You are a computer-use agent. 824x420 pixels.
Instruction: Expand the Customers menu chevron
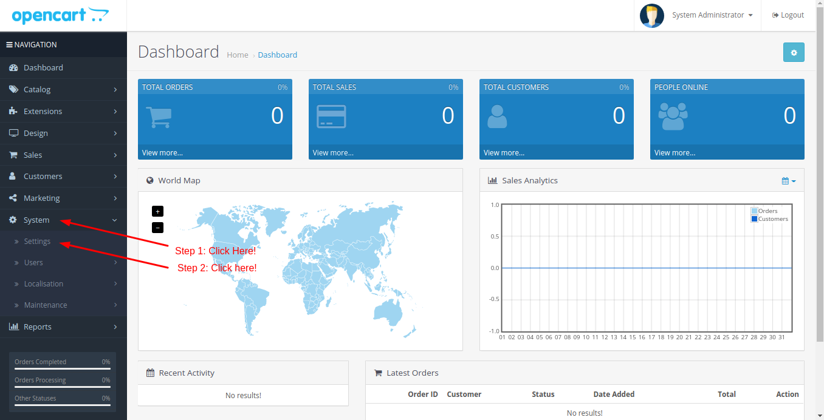click(115, 177)
